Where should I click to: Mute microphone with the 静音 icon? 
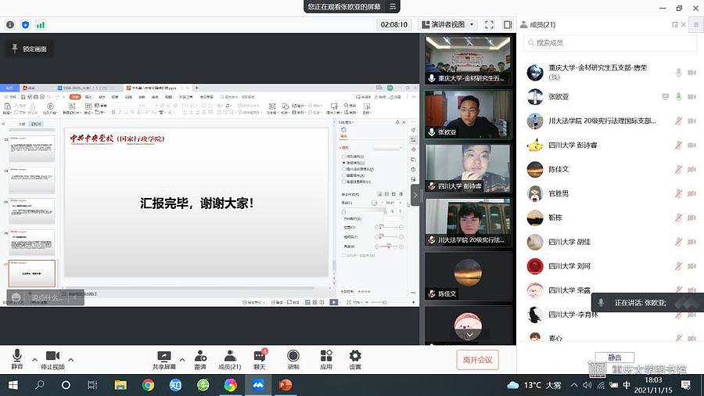pos(16,356)
